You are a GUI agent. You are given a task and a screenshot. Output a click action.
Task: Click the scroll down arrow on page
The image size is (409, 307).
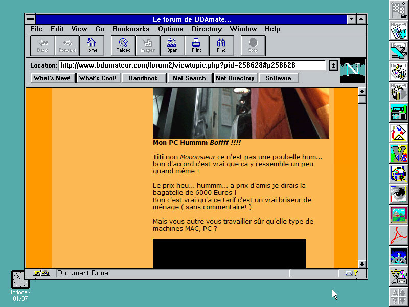(362, 264)
